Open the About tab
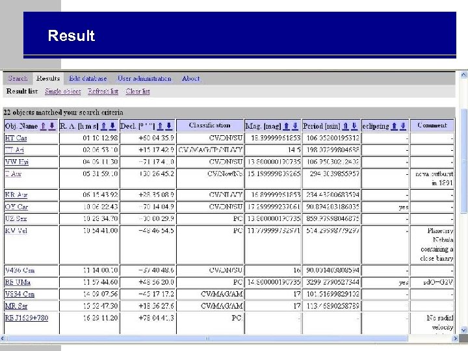468x351 pixels. (190, 79)
